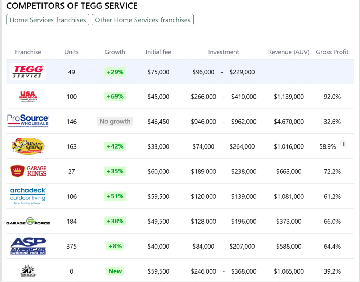Click the Mister Sparky logo
This screenshot has height=282, width=360.
pyautogui.click(x=28, y=146)
